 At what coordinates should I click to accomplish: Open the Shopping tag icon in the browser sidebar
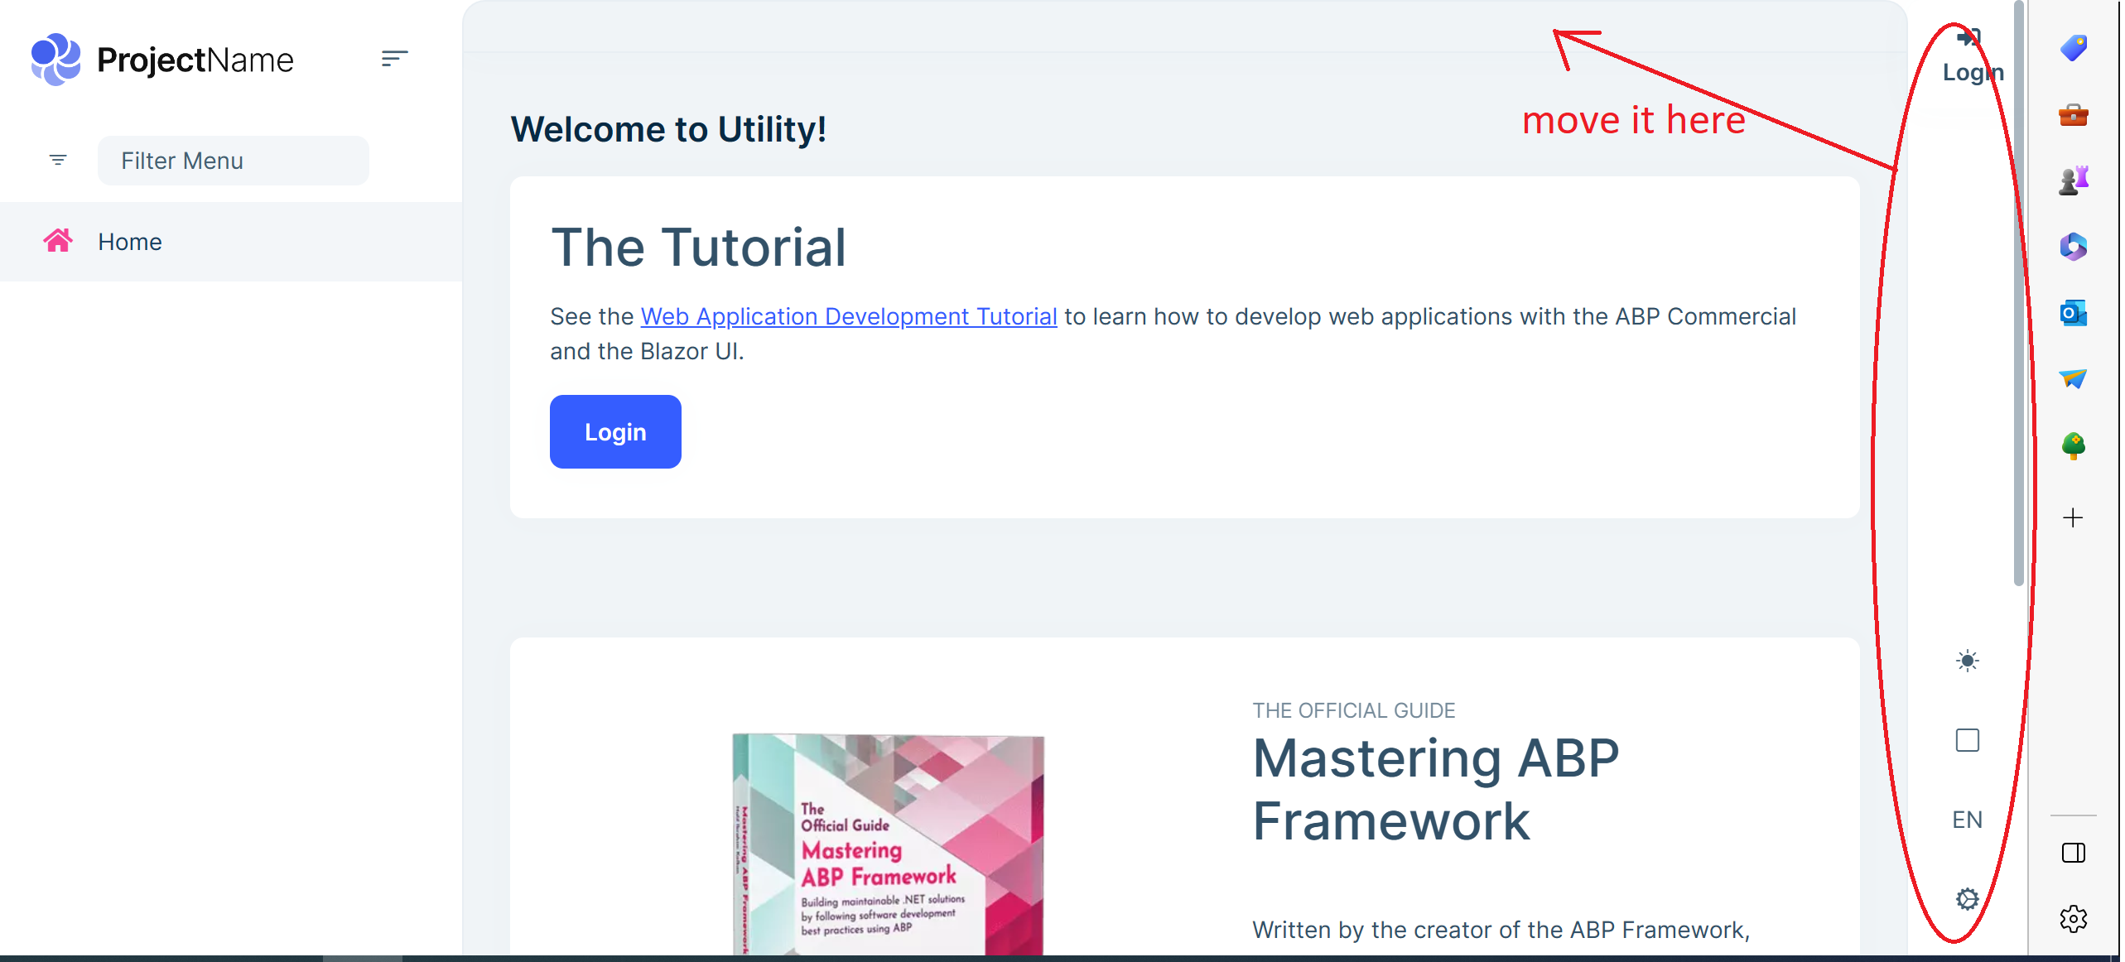(2073, 48)
